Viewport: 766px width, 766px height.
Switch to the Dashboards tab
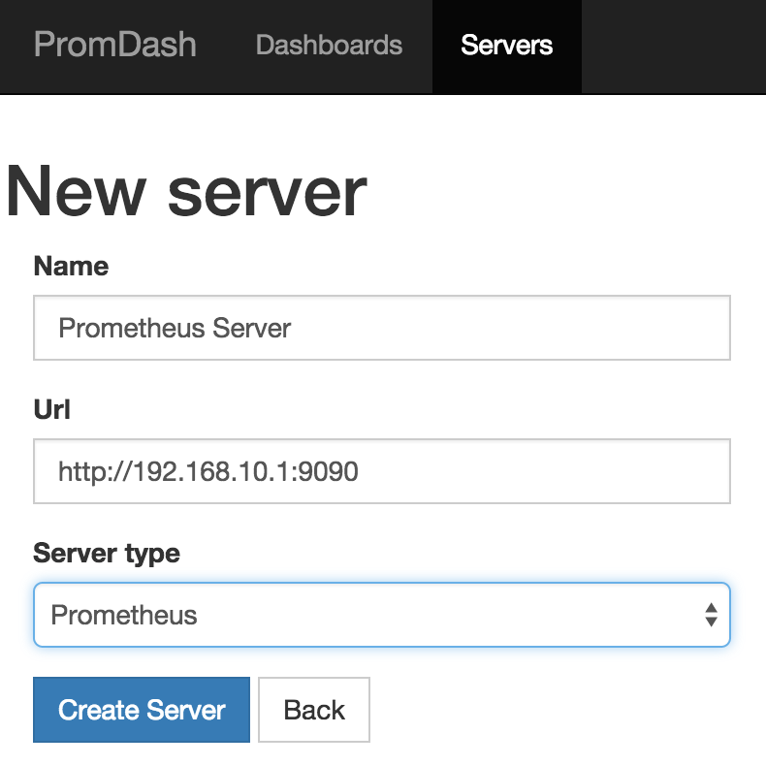click(x=329, y=45)
